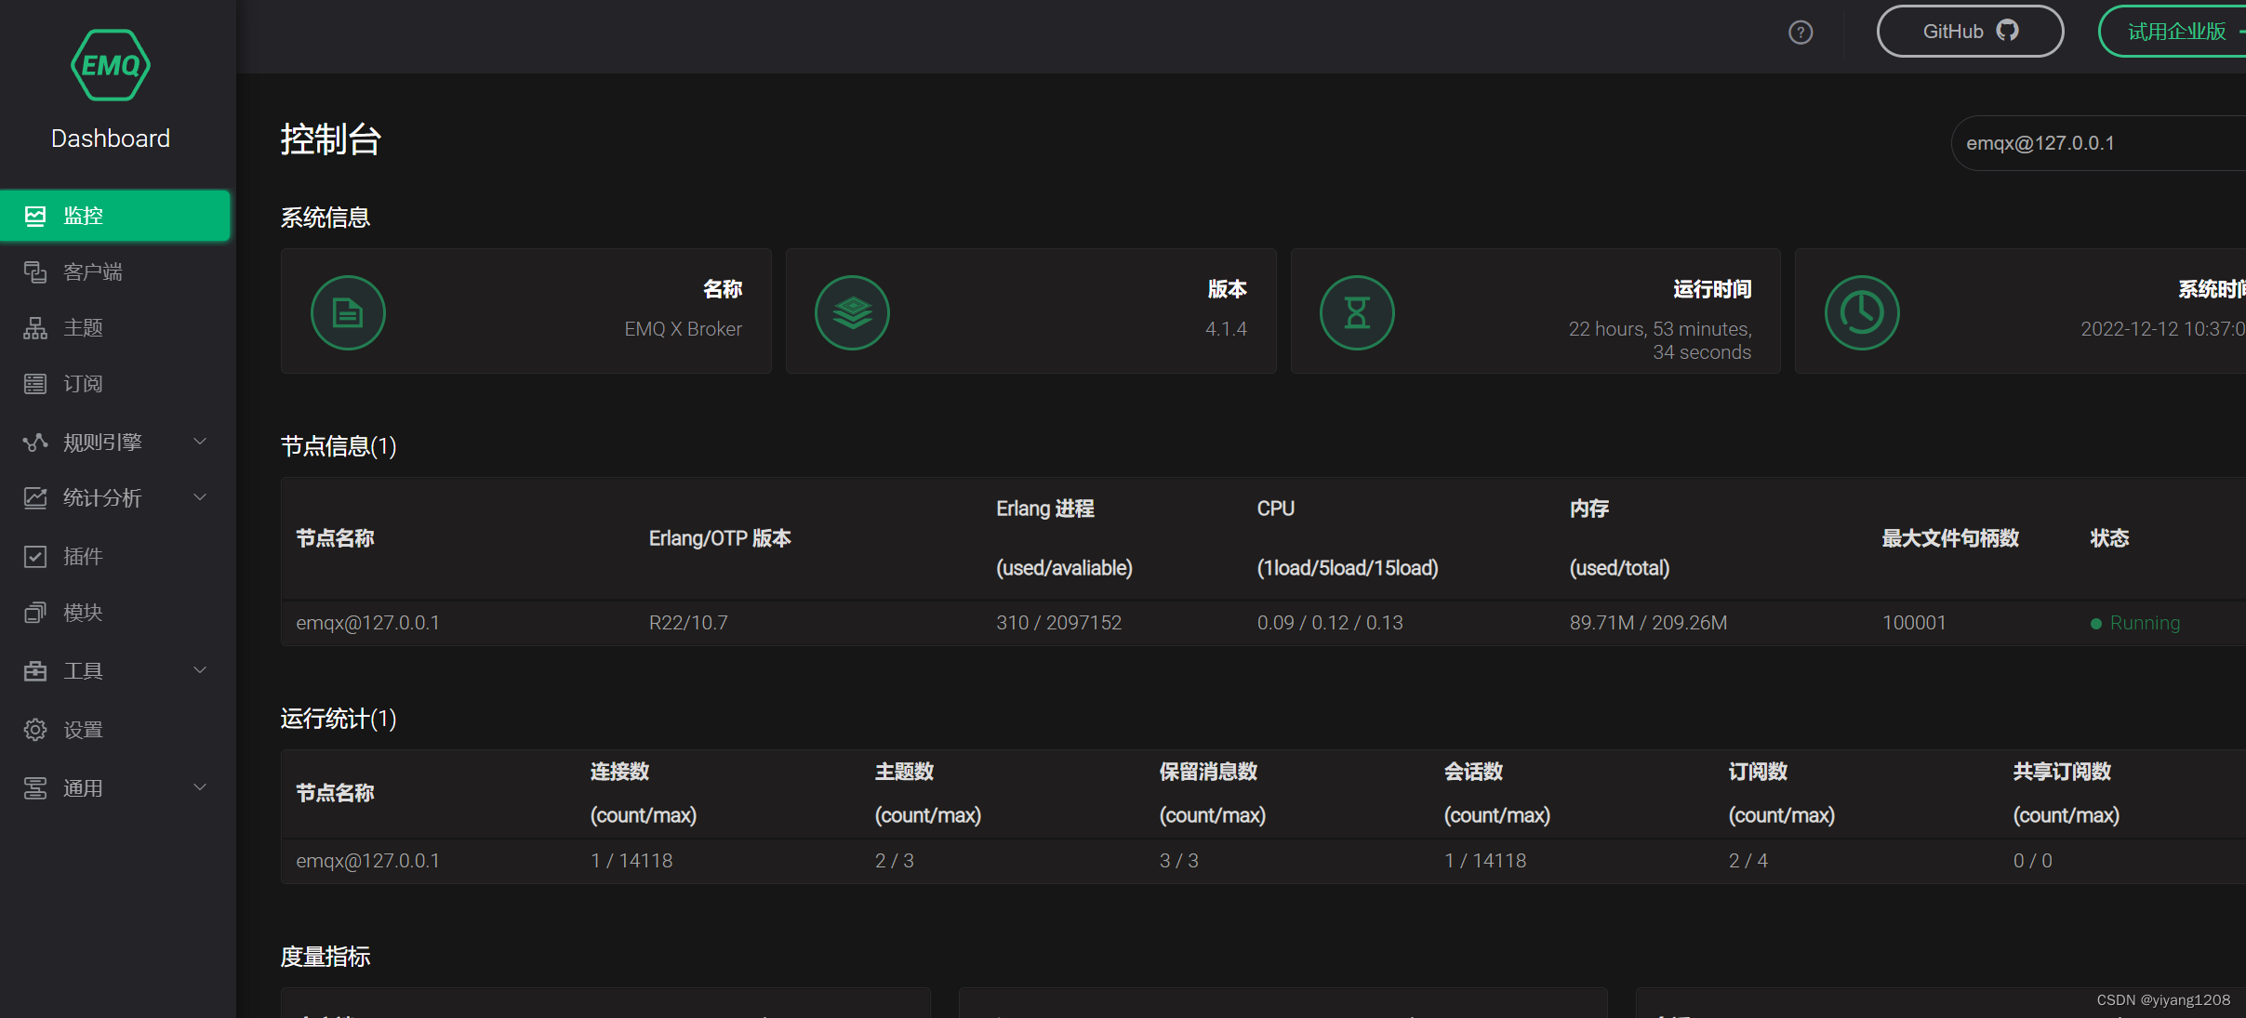Viewport: 2246px width, 1018px height.
Task: Expand the 规则引擎 submenu chevron
Action: tap(200, 442)
